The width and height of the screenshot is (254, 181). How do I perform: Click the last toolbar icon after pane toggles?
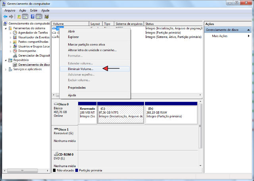tap(46, 17)
